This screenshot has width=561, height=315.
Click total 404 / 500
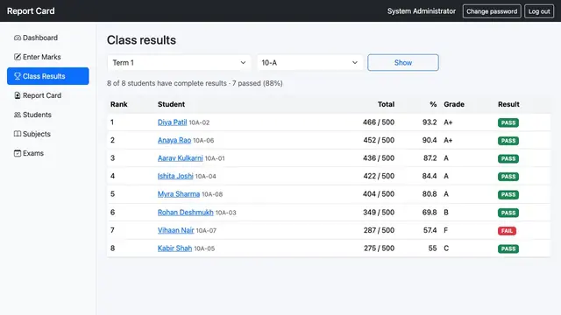[379, 194]
